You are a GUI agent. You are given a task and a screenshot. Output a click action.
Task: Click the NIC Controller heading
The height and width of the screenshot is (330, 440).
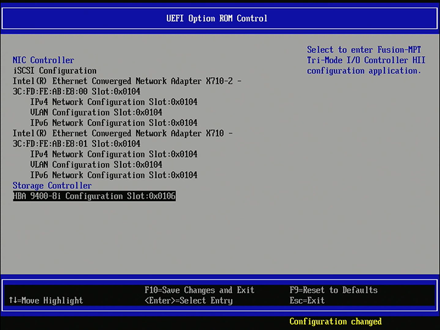pyautogui.click(x=43, y=60)
